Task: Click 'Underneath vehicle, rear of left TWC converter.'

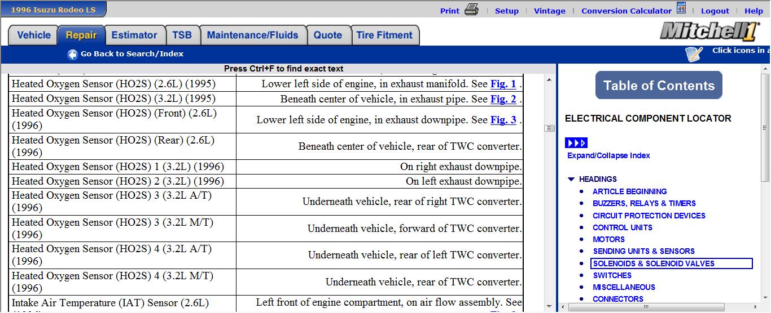Action: pos(415,255)
